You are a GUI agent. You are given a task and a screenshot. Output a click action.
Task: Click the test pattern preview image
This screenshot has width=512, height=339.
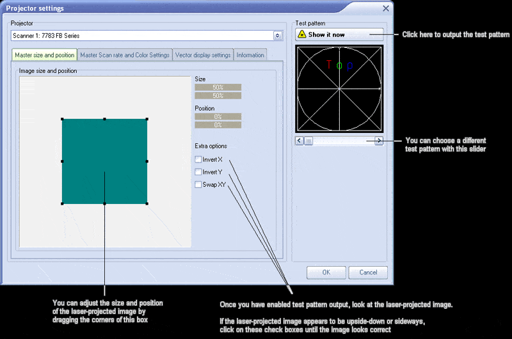[339, 89]
